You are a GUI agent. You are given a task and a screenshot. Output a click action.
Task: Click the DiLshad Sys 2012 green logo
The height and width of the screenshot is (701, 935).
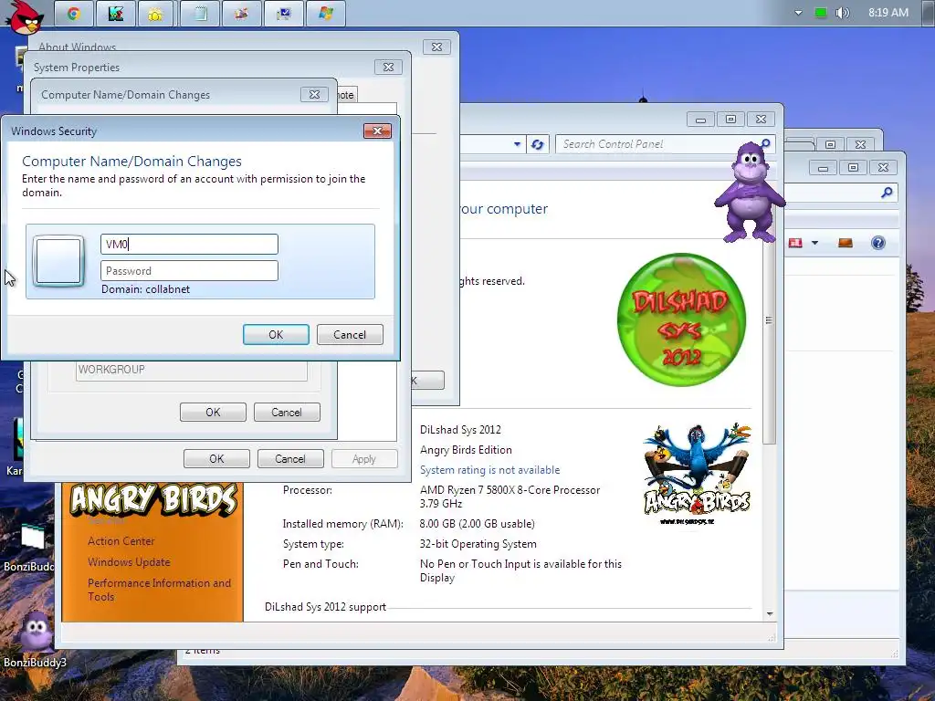[681, 320]
